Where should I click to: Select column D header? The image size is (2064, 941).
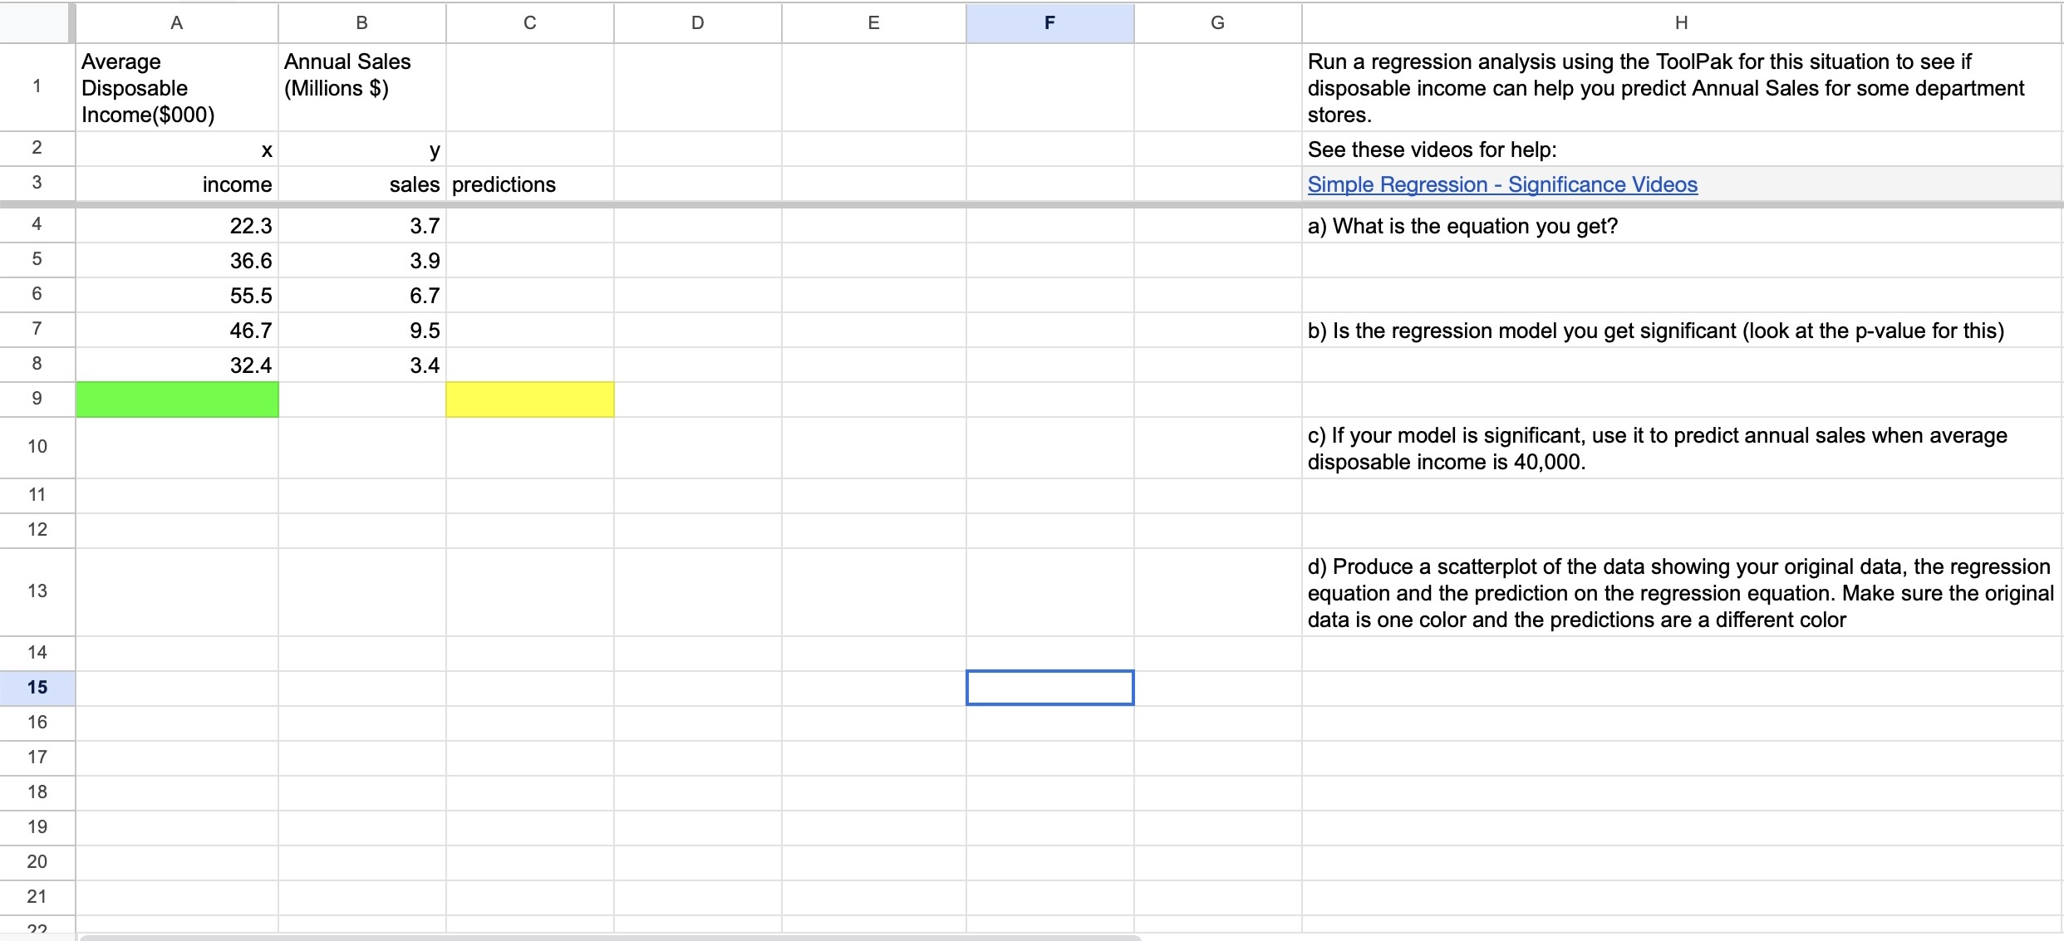(697, 23)
